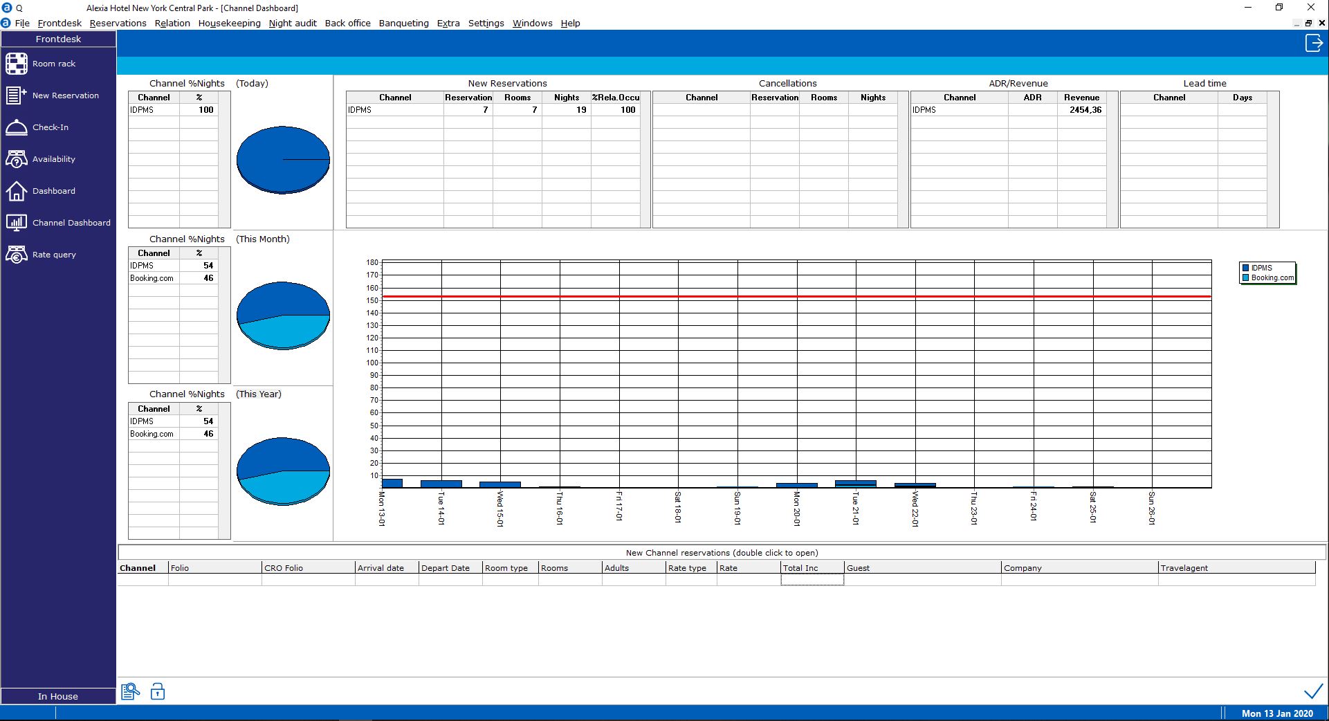This screenshot has width=1329, height=721.
Task: Click the Adults column header
Action: (634, 568)
